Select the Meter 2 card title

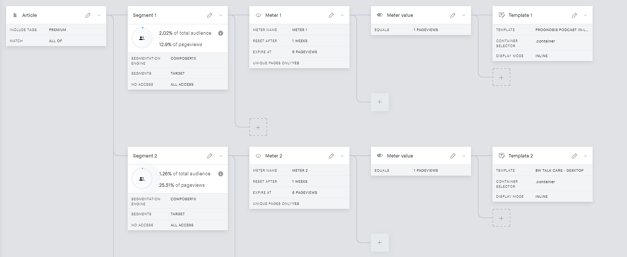[274, 156]
